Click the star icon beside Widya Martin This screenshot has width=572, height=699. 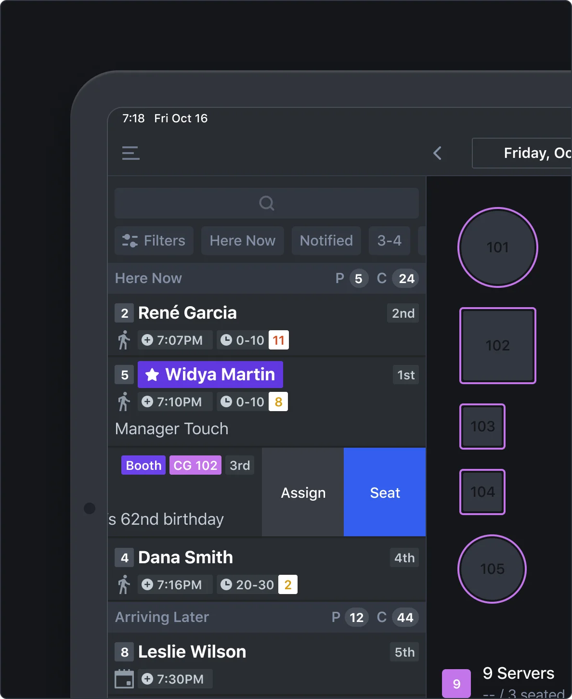pos(152,375)
